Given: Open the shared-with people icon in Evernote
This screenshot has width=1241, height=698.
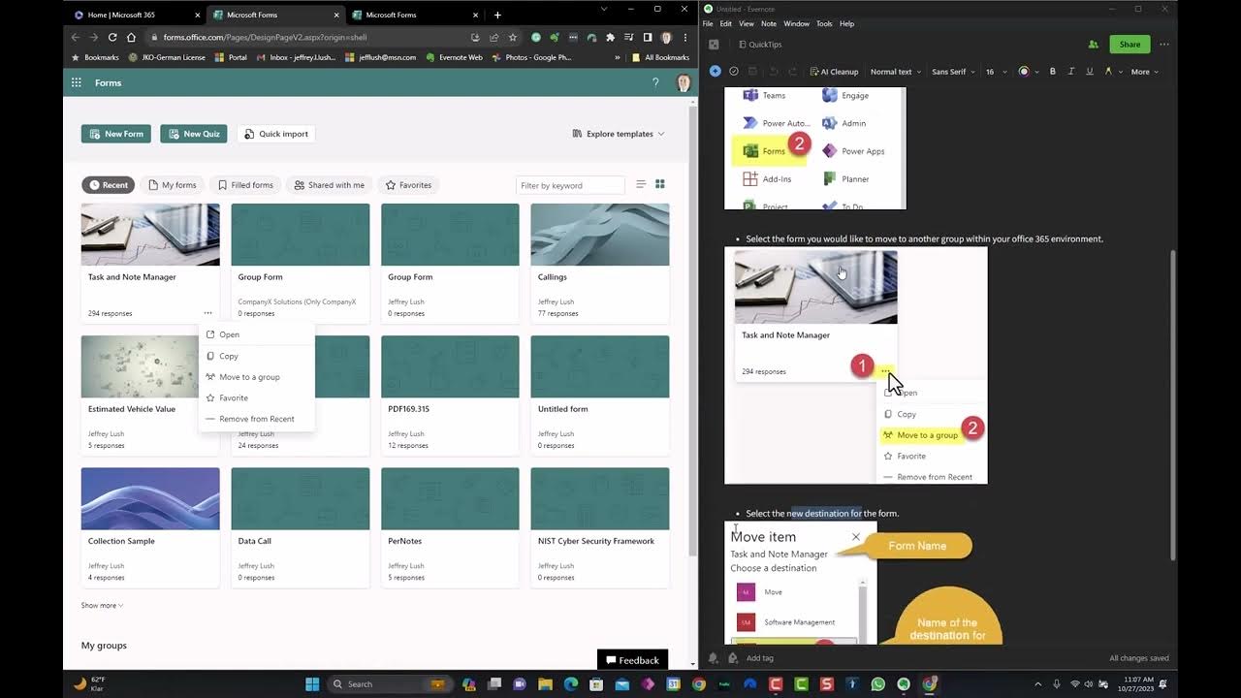Looking at the screenshot, I should [x=1094, y=45].
